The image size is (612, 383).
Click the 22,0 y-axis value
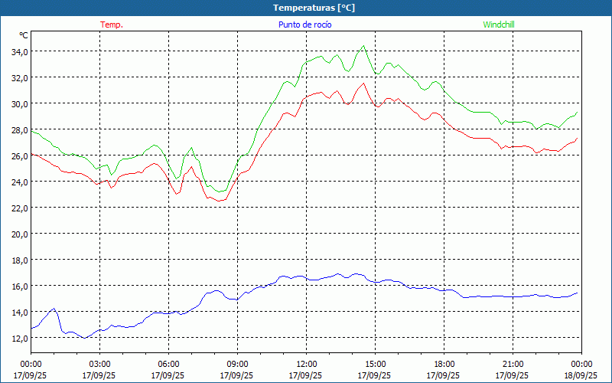[18, 208]
